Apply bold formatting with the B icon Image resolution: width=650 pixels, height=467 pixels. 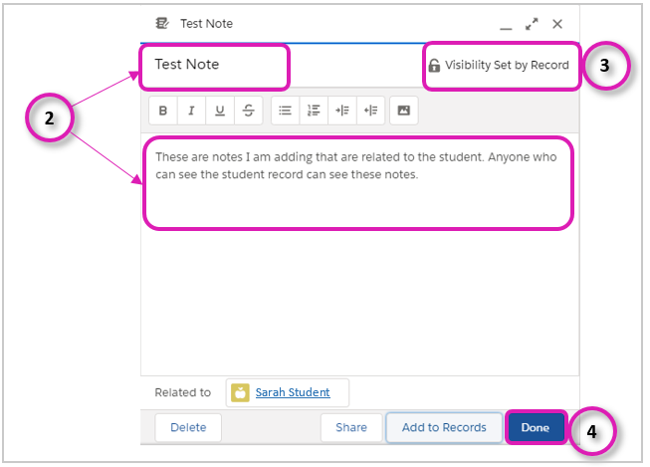pos(163,111)
